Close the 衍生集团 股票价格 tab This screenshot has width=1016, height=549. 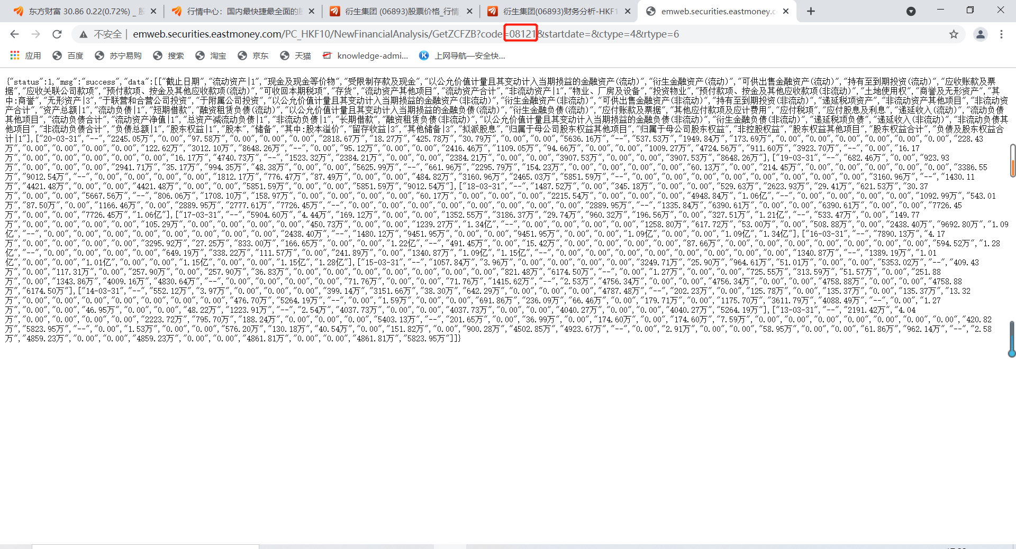469,11
